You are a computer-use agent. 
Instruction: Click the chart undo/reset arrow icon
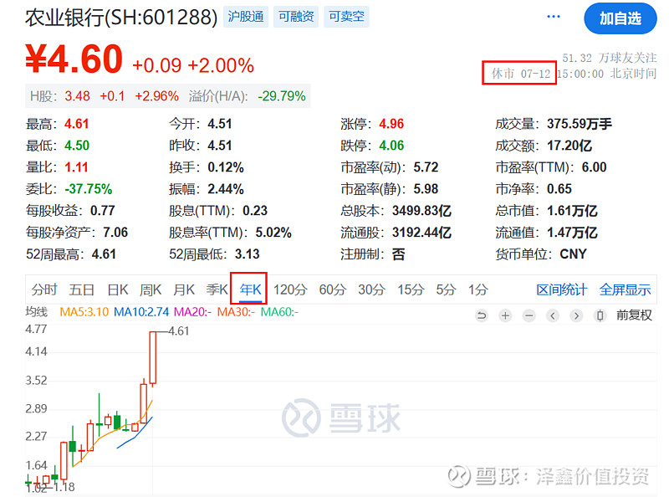point(482,315)
